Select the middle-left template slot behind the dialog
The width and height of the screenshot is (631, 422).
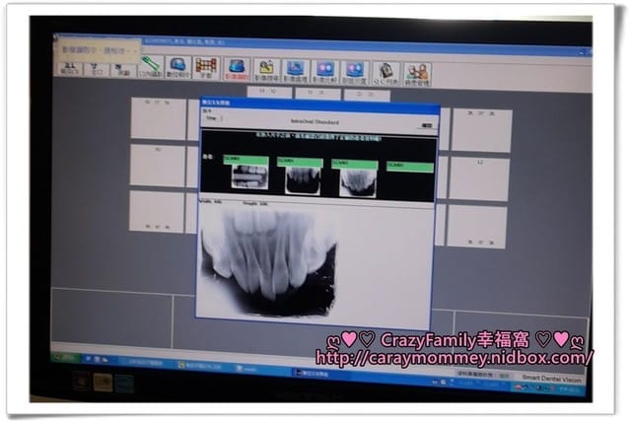click(x=158, y=166)
